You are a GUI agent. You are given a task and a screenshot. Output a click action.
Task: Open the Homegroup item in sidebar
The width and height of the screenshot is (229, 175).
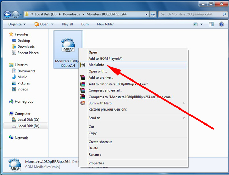click(24, 101)
